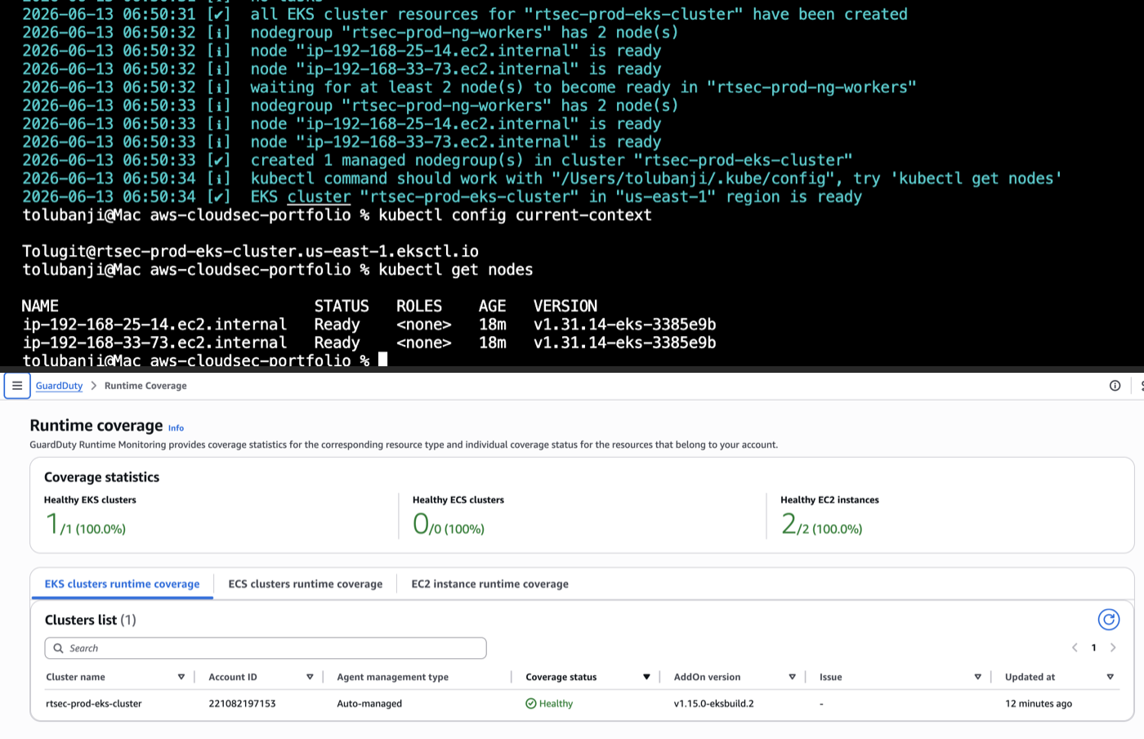Click the STATUS column header in terminal
The image size is (1144, 739).
pos(342,307)
